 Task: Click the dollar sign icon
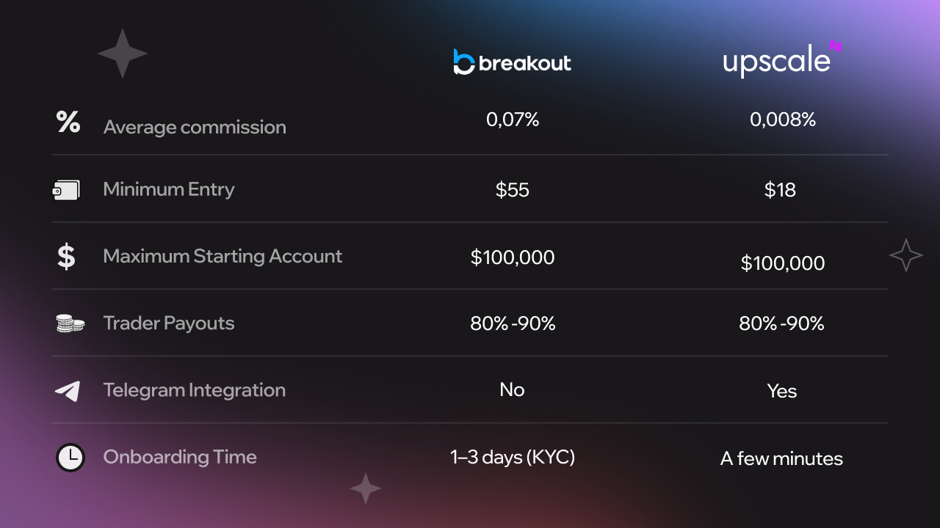(66, 257)
